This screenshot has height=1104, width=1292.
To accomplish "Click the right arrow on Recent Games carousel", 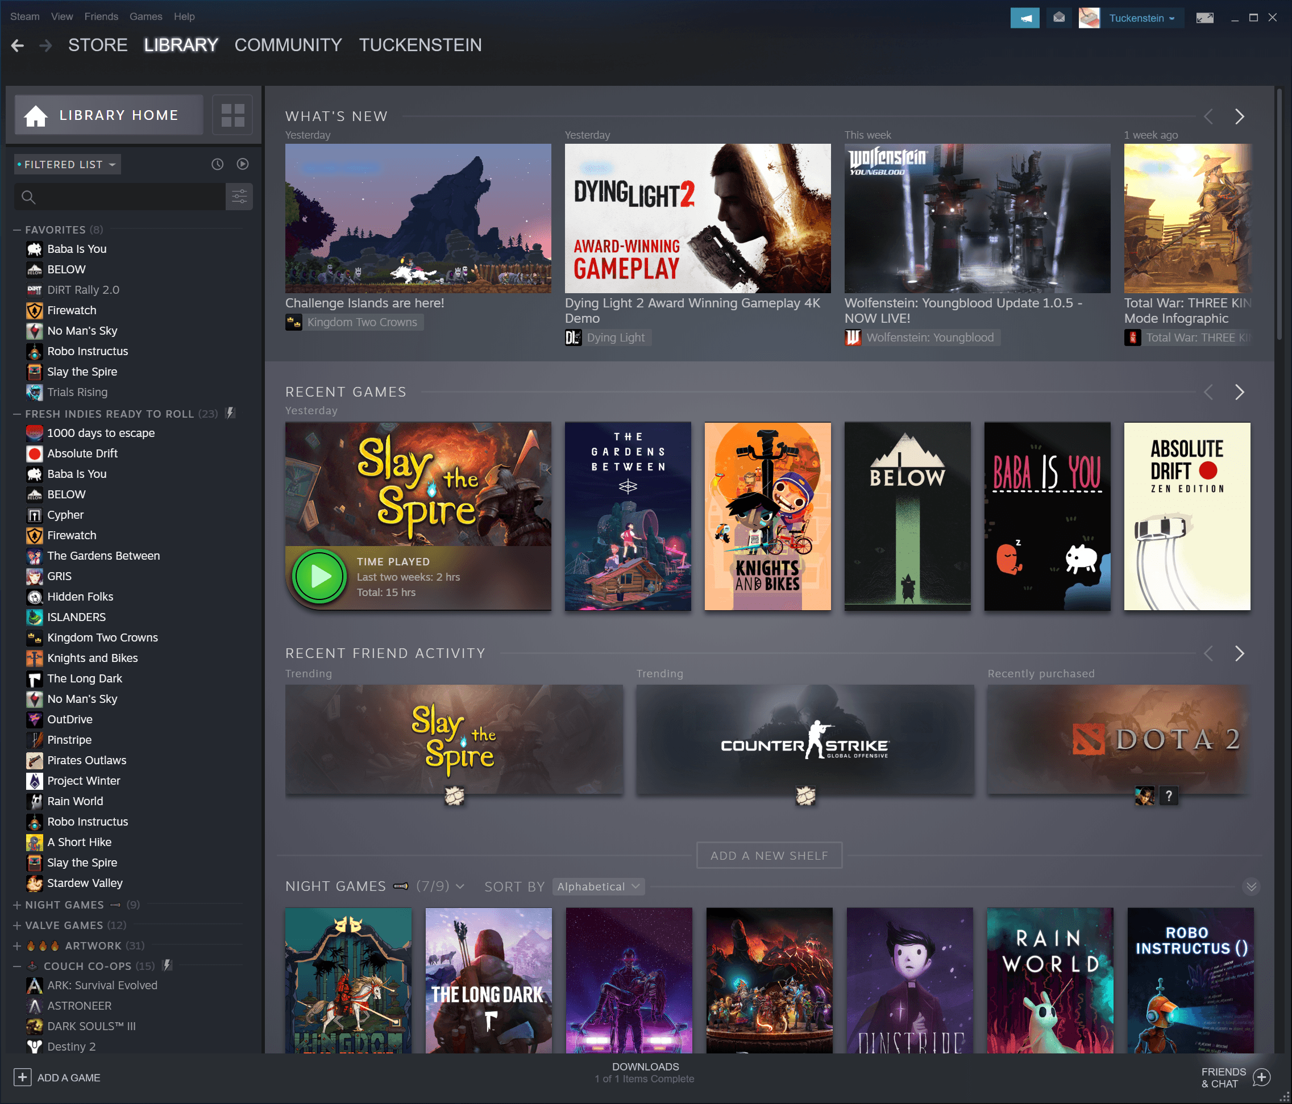I will point(1239,390).
